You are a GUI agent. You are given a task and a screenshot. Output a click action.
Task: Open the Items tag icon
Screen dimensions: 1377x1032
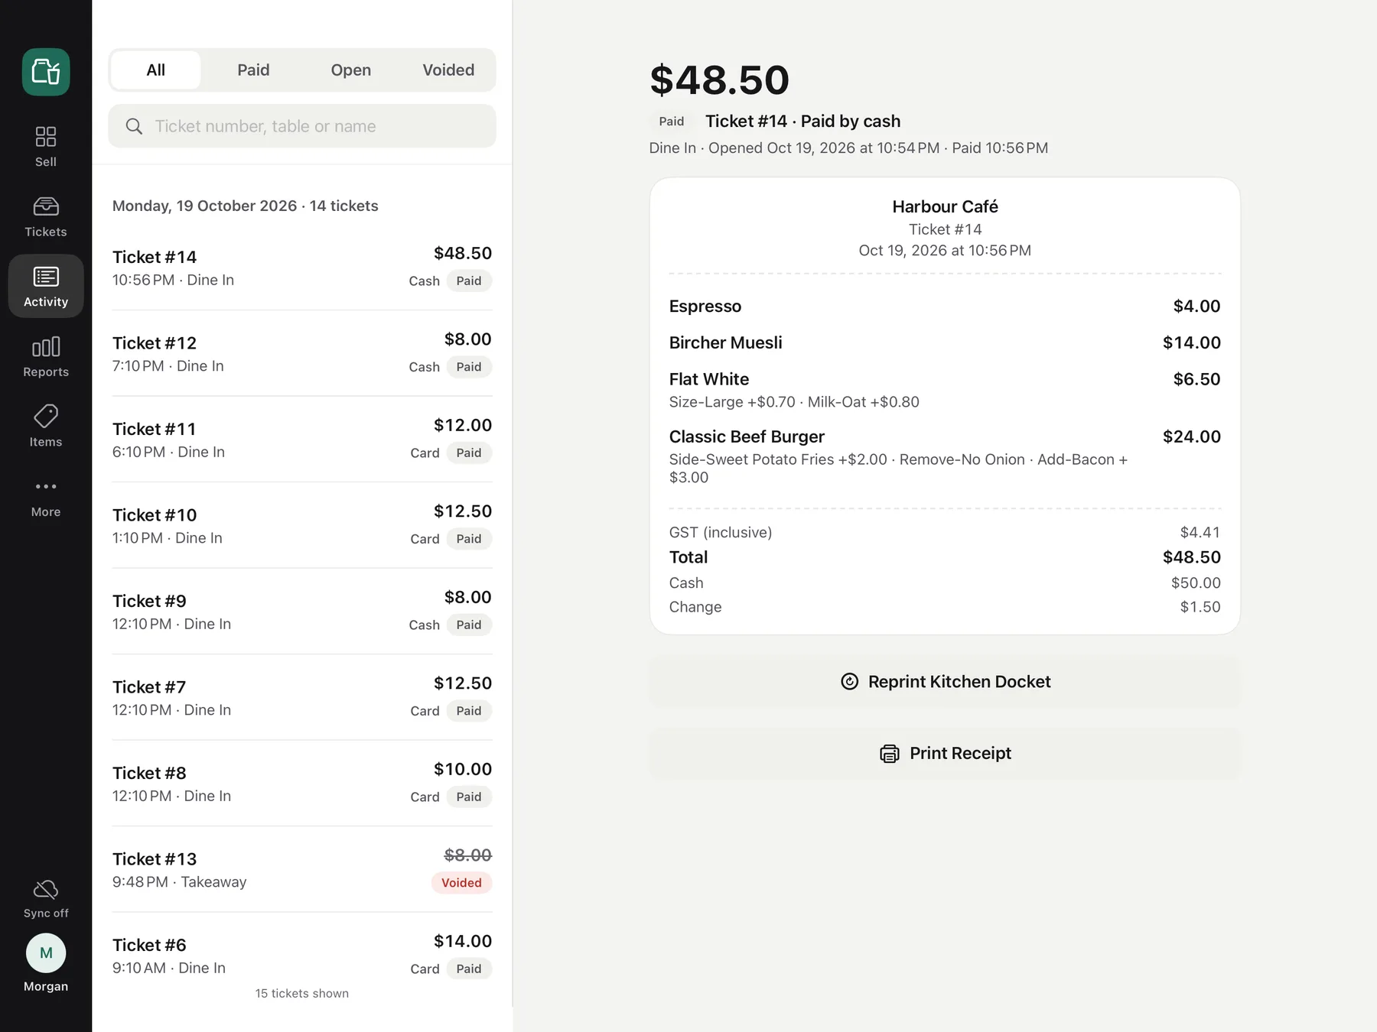[x=46, y=427]
